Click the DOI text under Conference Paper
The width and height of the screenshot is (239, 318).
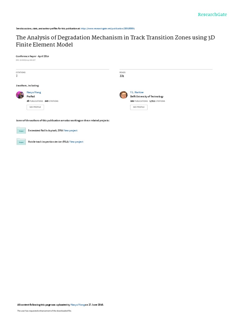26,60
